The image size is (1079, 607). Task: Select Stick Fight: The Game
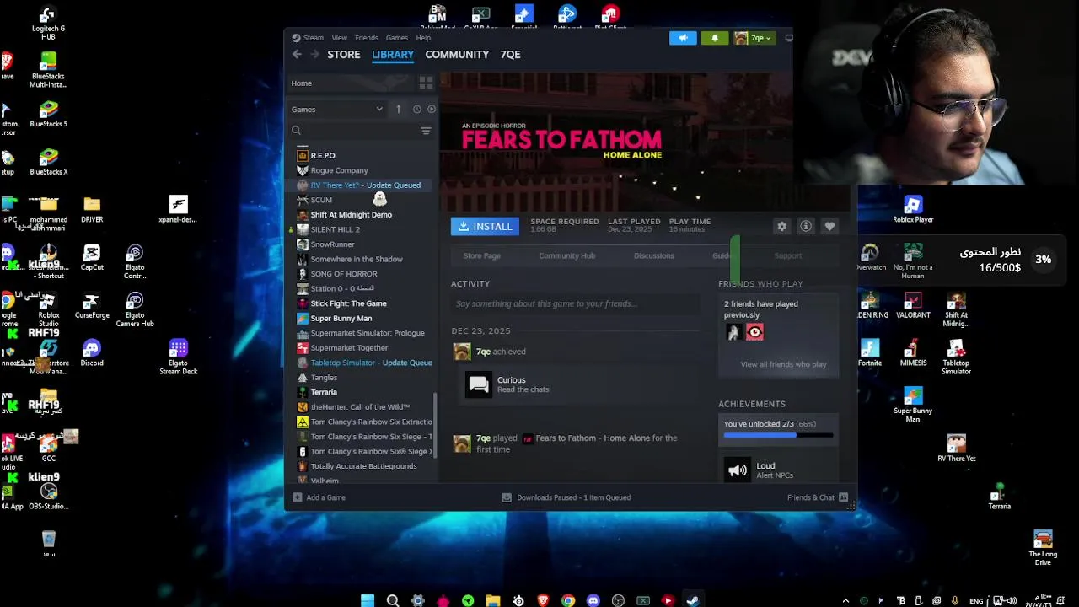coord(348,303)
